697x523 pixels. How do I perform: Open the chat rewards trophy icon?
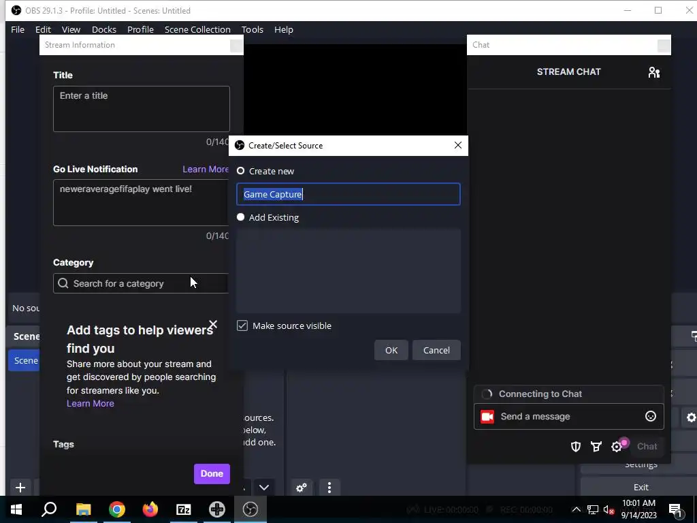596,447
